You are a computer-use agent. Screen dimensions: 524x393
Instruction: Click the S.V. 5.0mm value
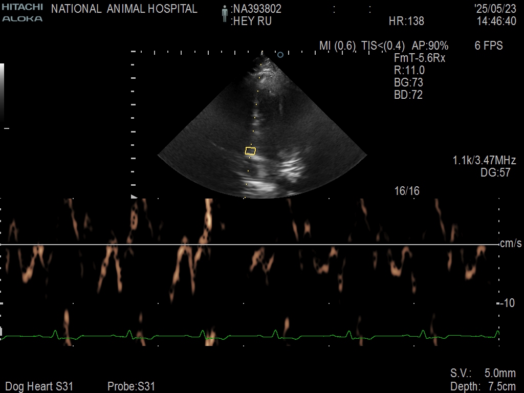pos(483,373)
